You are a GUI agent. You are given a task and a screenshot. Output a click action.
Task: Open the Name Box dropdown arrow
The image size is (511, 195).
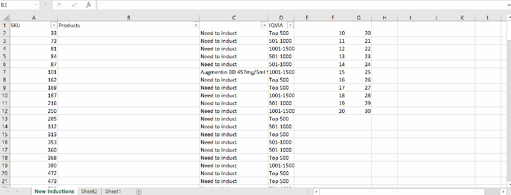click(x=36, y=5)
